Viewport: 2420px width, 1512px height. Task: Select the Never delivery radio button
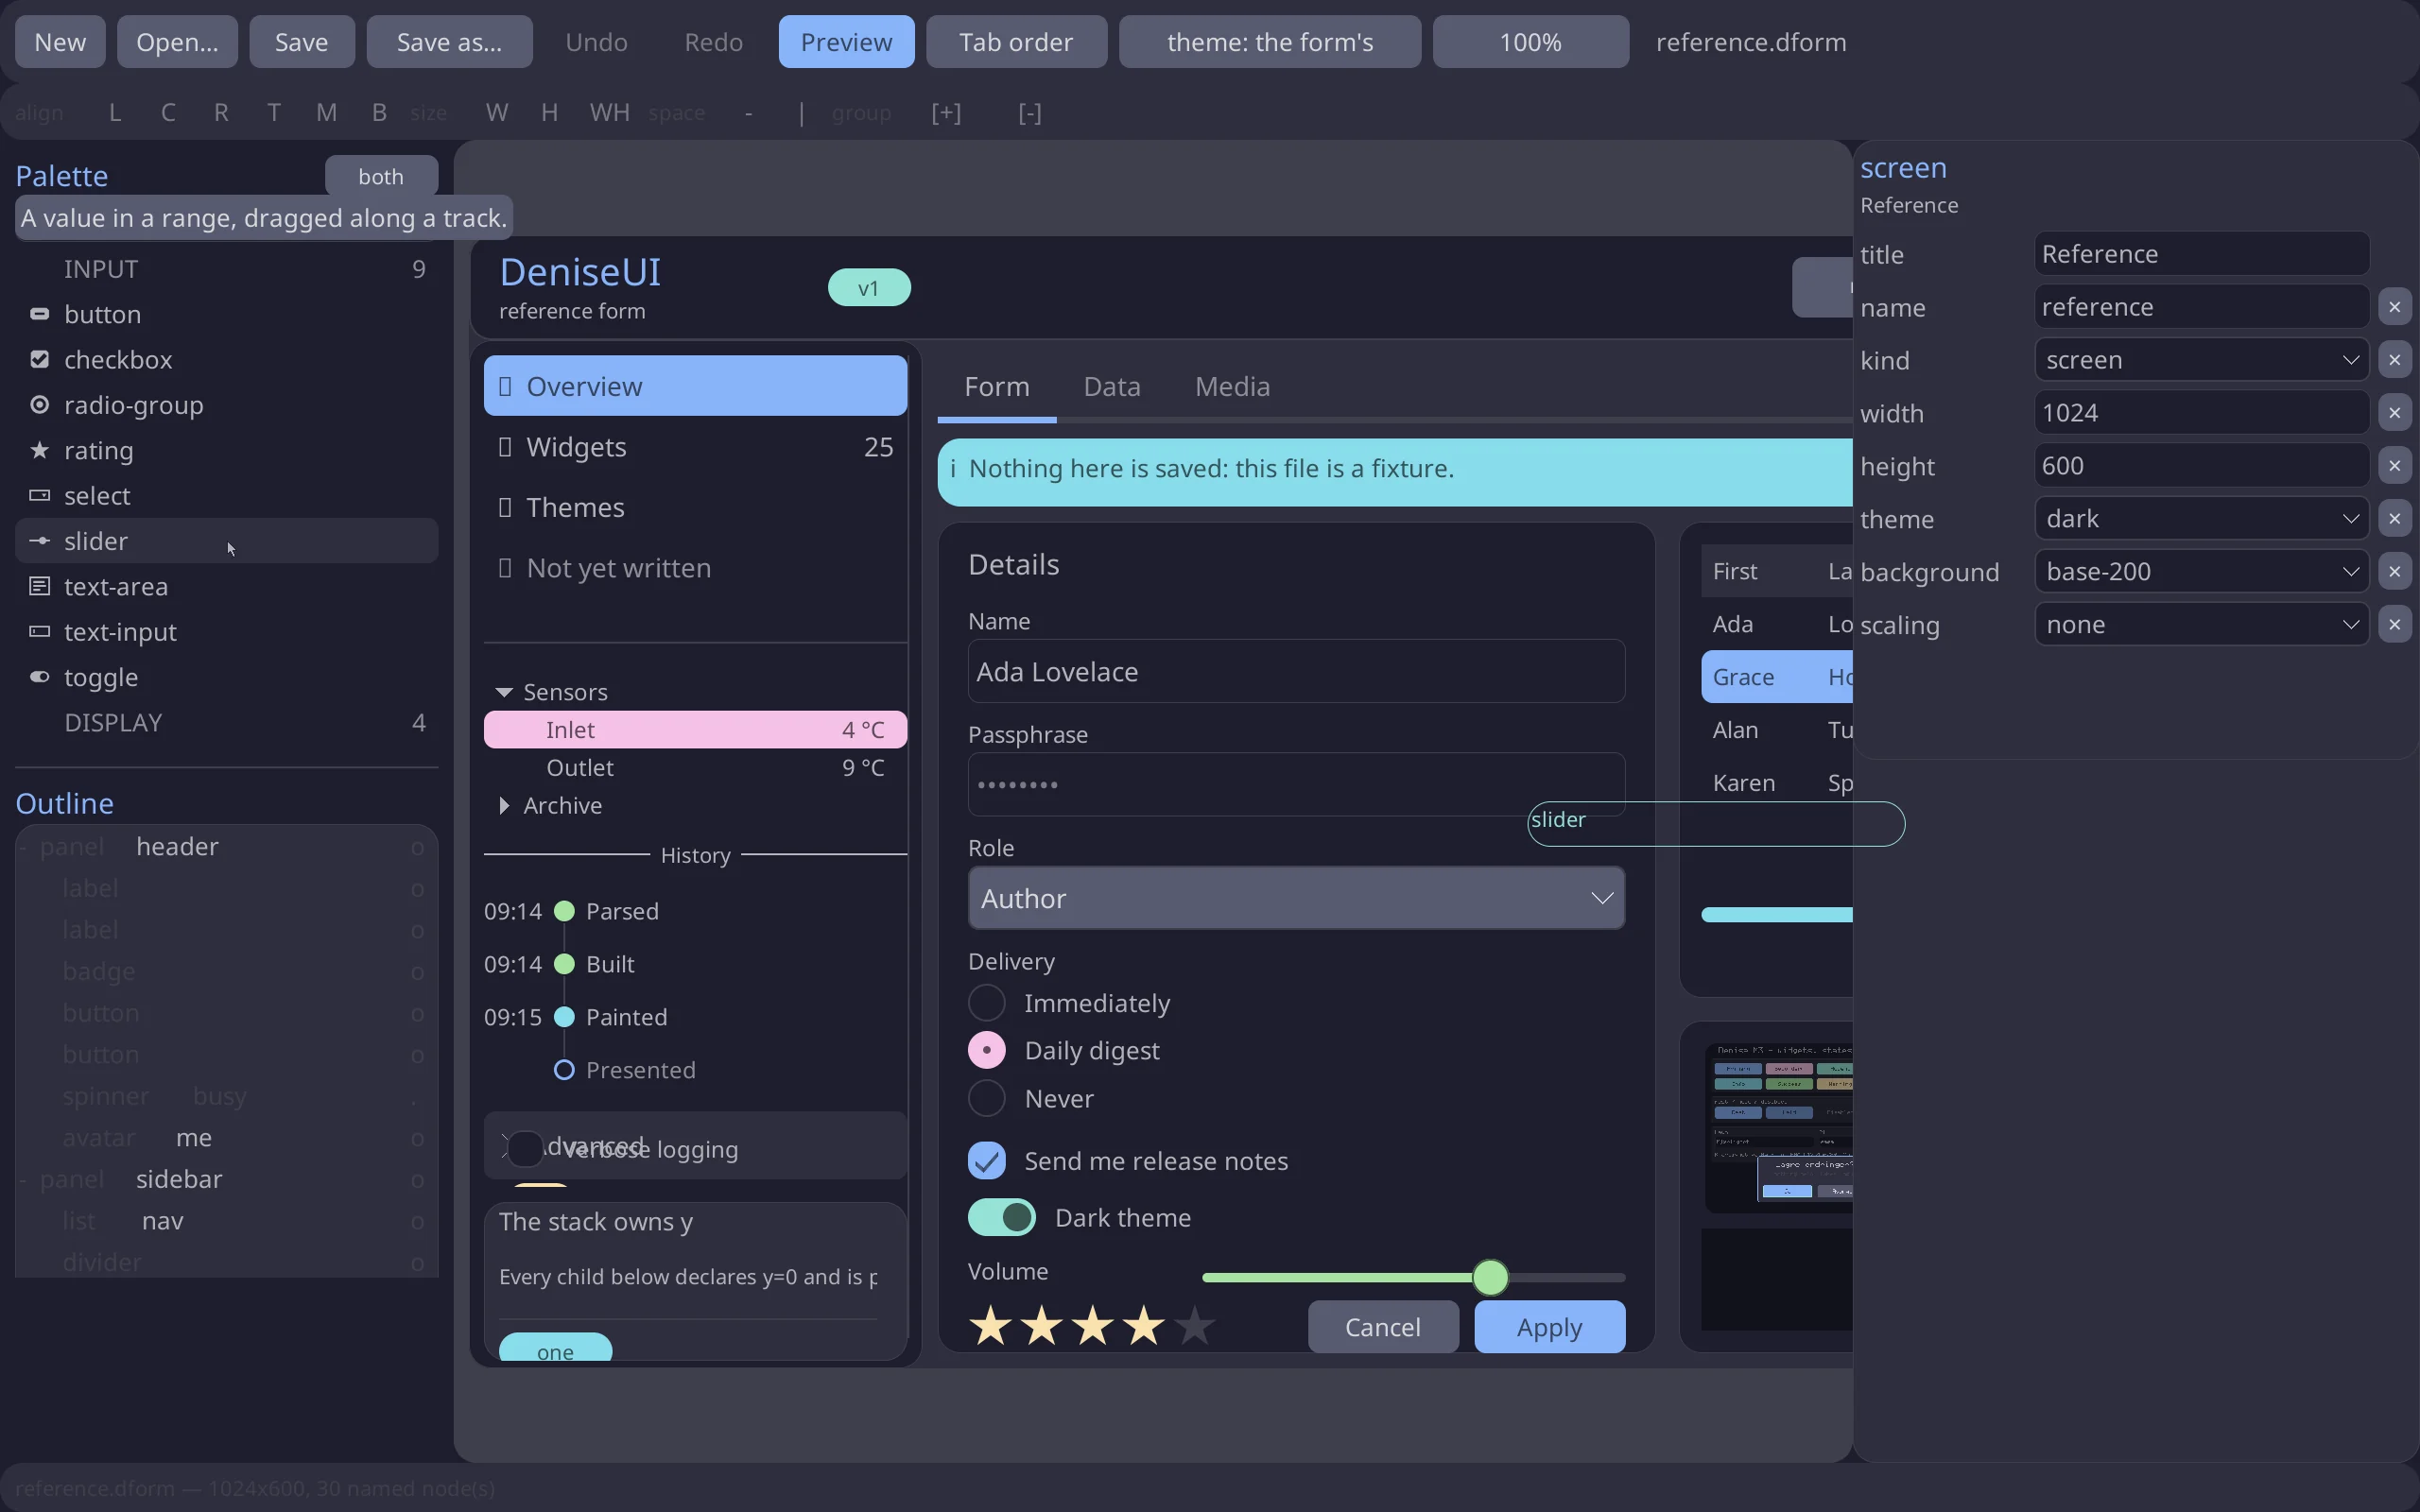click(x=987, y=1099)
